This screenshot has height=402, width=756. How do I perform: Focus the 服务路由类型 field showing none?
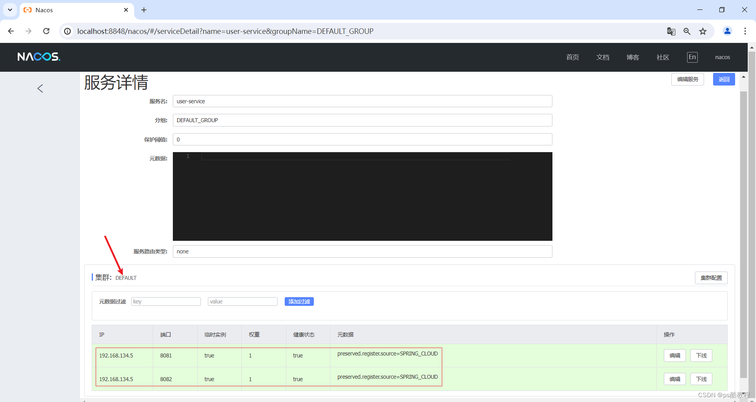click(362, 251)
